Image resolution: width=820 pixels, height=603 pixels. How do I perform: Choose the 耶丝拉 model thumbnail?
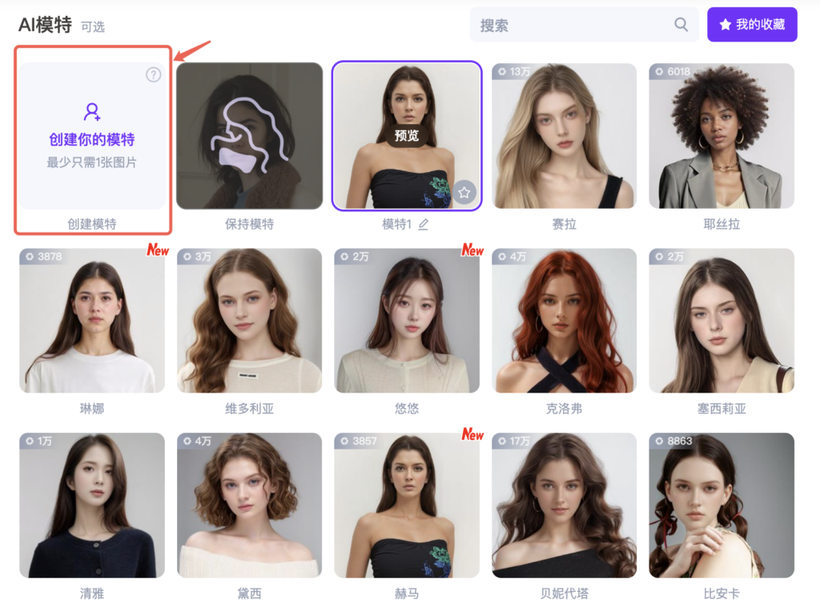pos(722,136)
